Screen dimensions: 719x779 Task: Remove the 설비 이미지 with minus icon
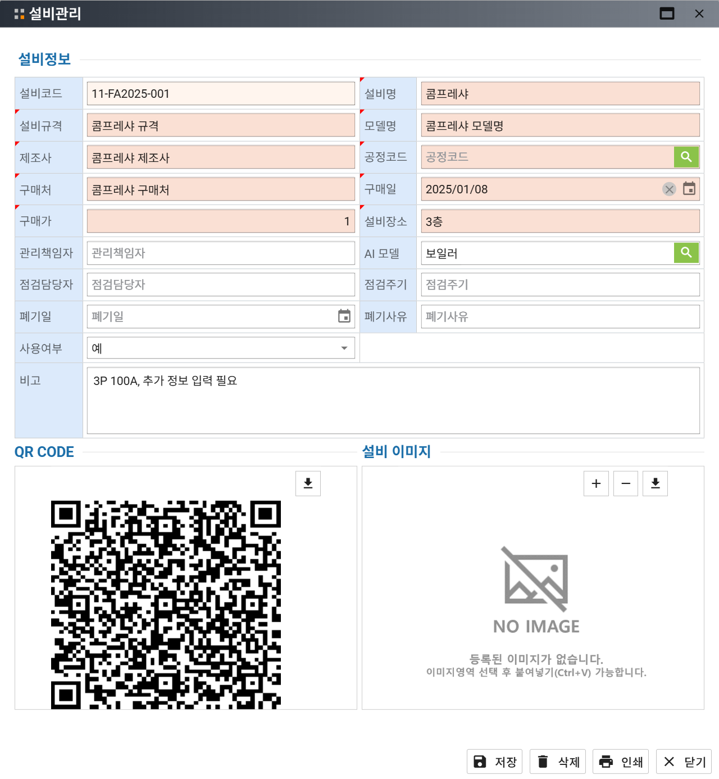click(x=626, y=483)
